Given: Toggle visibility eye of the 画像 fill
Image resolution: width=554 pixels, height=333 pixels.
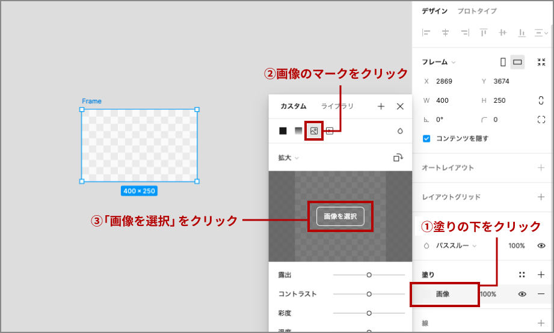Looking at the screenshot, I should (522, 294).
